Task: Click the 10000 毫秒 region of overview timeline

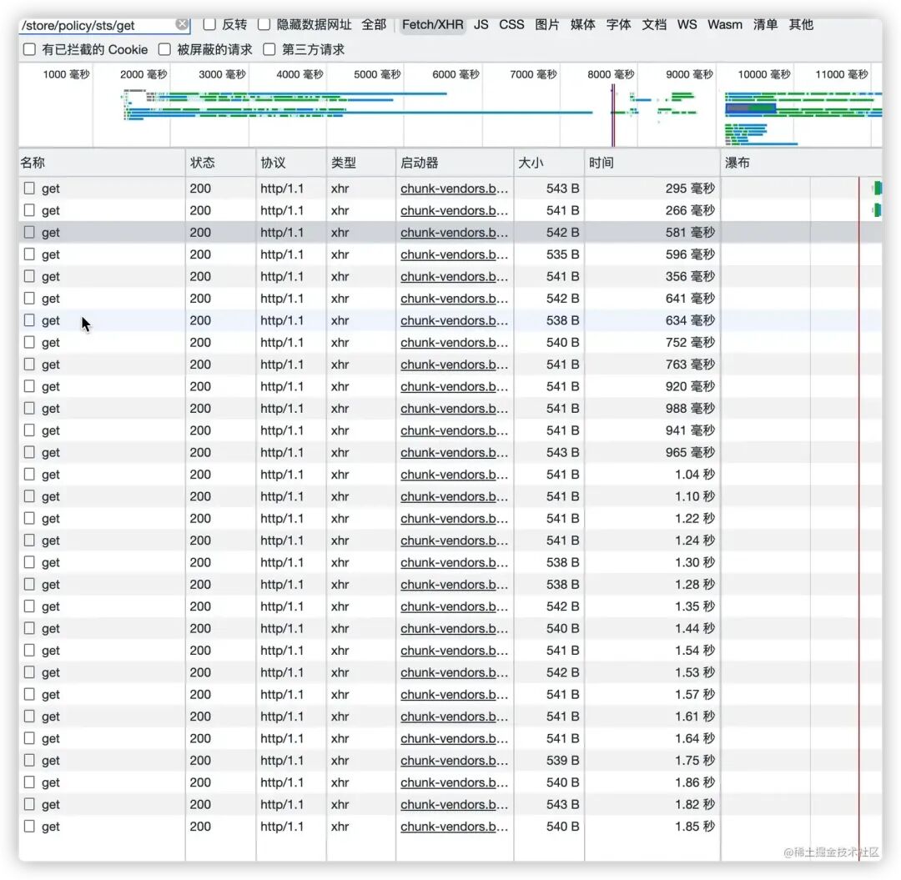Action: point(764,75)
